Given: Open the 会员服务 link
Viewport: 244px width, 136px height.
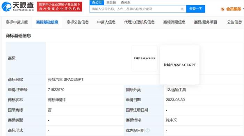Looking at the screenshot, I should point(234,9).
